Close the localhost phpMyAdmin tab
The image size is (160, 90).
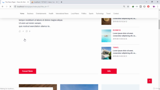coord(57,2)
